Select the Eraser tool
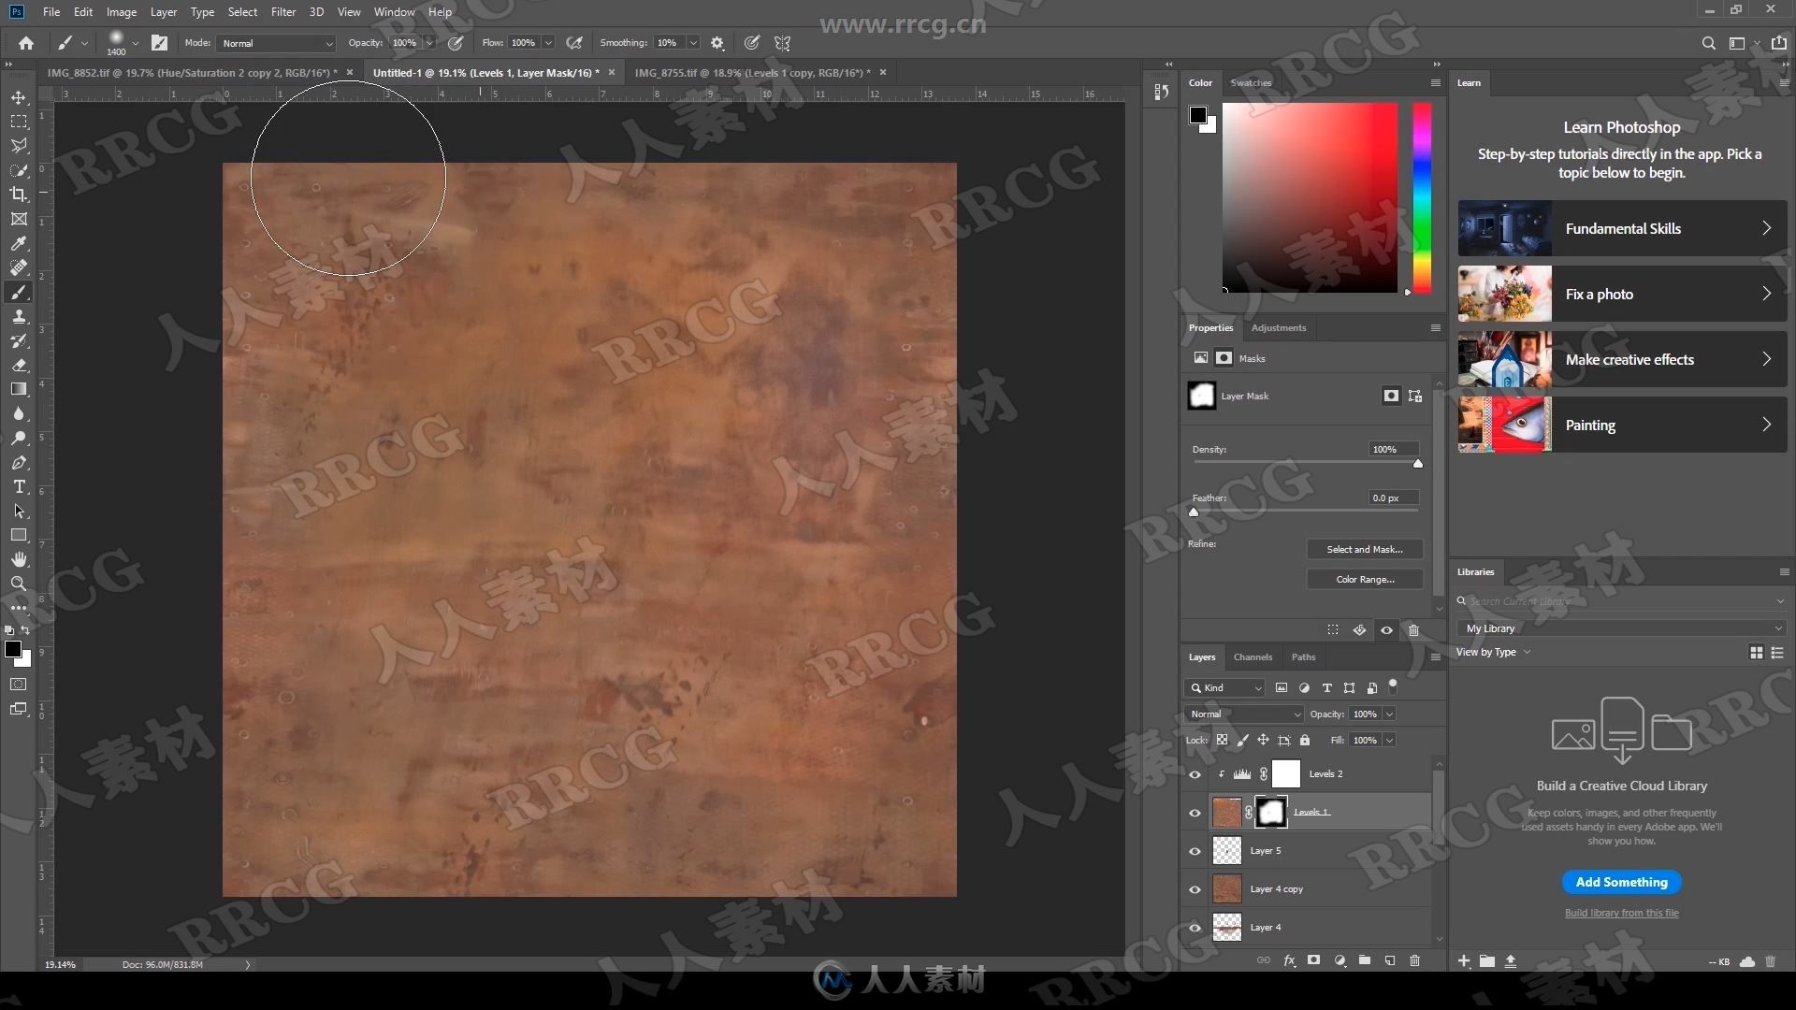Screen dimensions: 1796x1010 (x=19, y=365)
